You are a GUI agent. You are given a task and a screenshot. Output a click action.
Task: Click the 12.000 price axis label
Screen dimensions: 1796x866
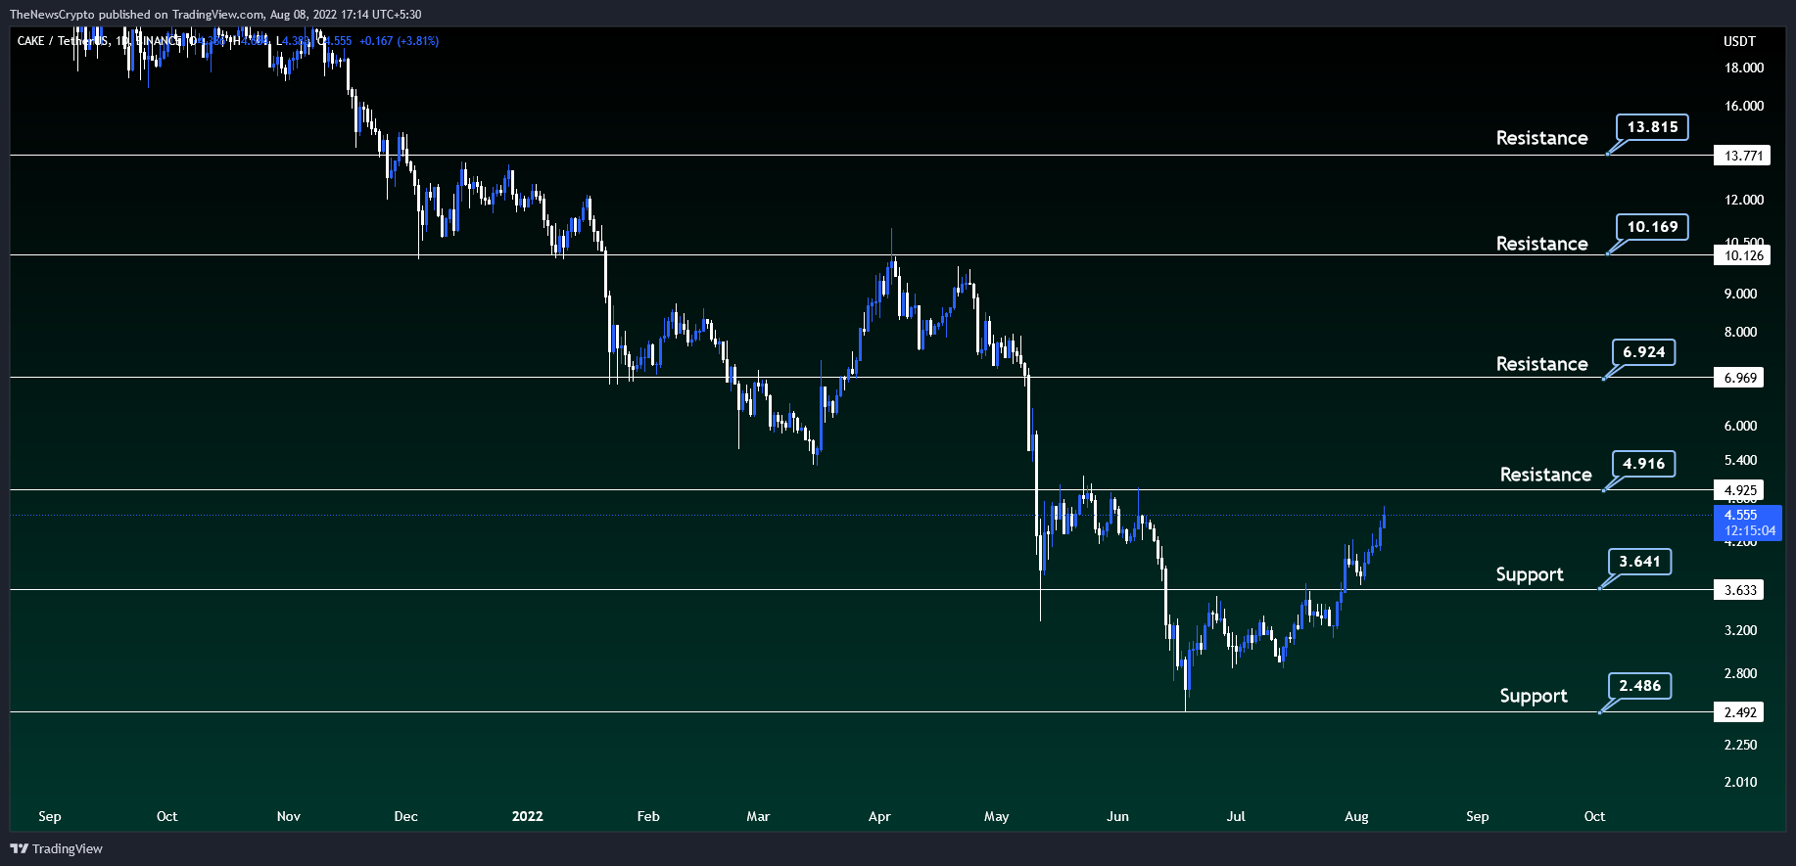click(x=1744, y=200)
